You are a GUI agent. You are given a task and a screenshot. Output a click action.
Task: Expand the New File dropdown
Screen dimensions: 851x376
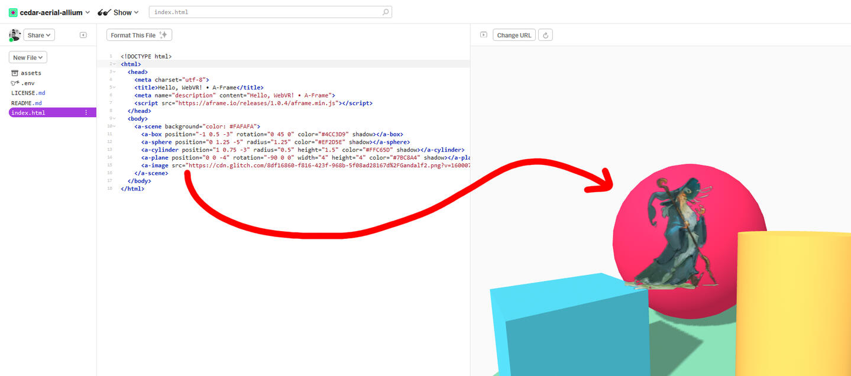coord(28,57)
